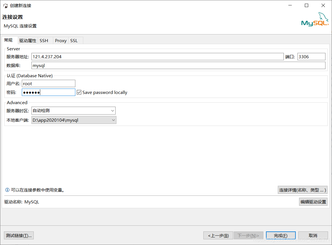Click the info icon beside the variables hint
The image size is (332, 245).
7,190
